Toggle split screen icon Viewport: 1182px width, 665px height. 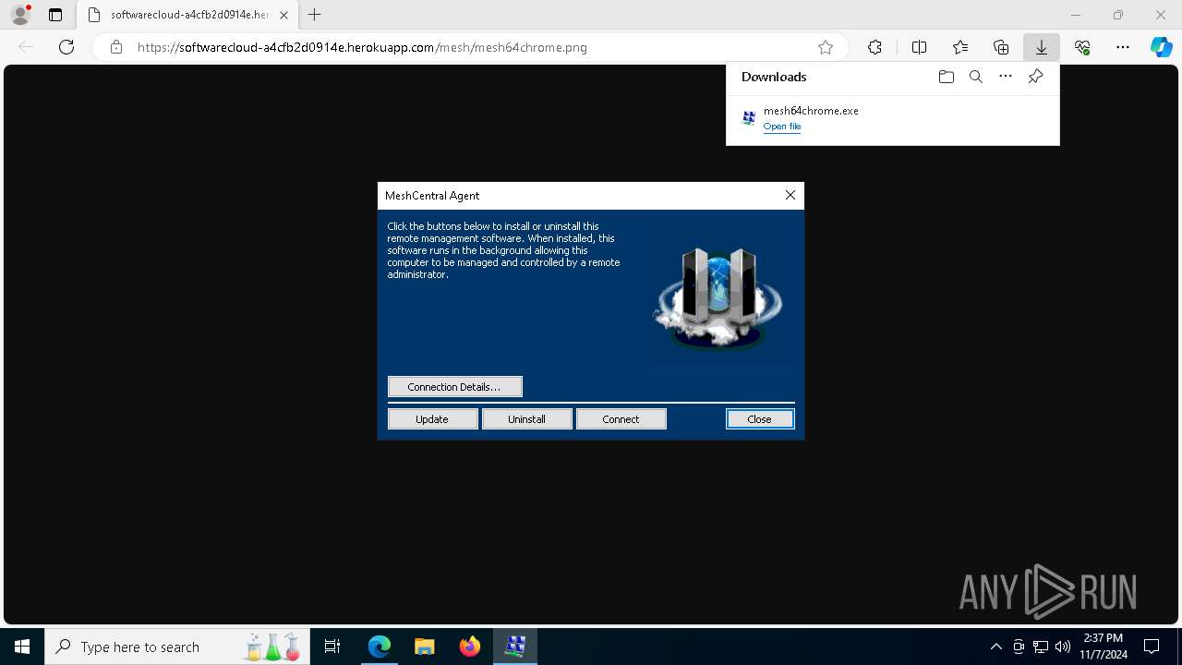(919, 47)
